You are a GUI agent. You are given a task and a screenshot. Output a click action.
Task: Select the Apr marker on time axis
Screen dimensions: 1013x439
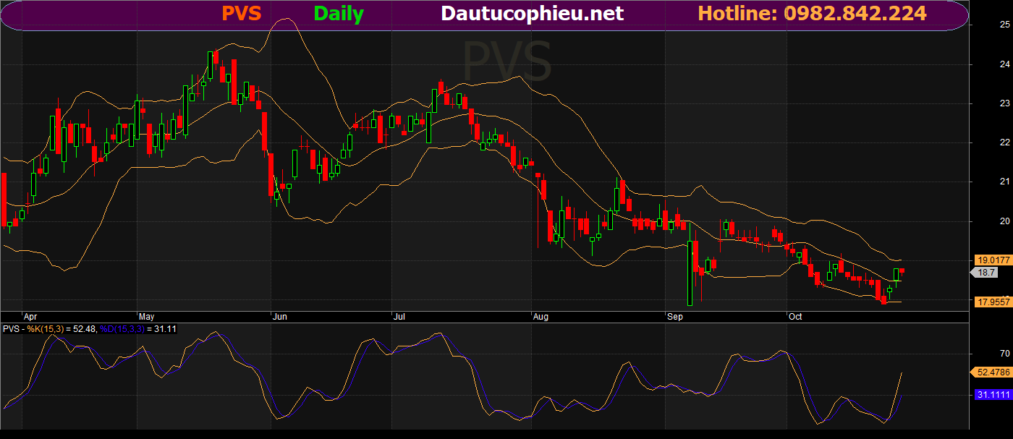30,317
